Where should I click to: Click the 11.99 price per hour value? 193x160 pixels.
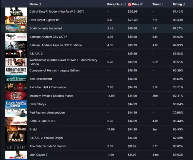tap(111, 155)
